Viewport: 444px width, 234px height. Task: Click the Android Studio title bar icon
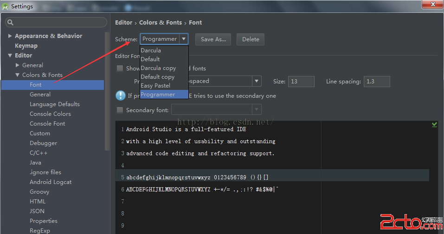click(x=5, y=6)
